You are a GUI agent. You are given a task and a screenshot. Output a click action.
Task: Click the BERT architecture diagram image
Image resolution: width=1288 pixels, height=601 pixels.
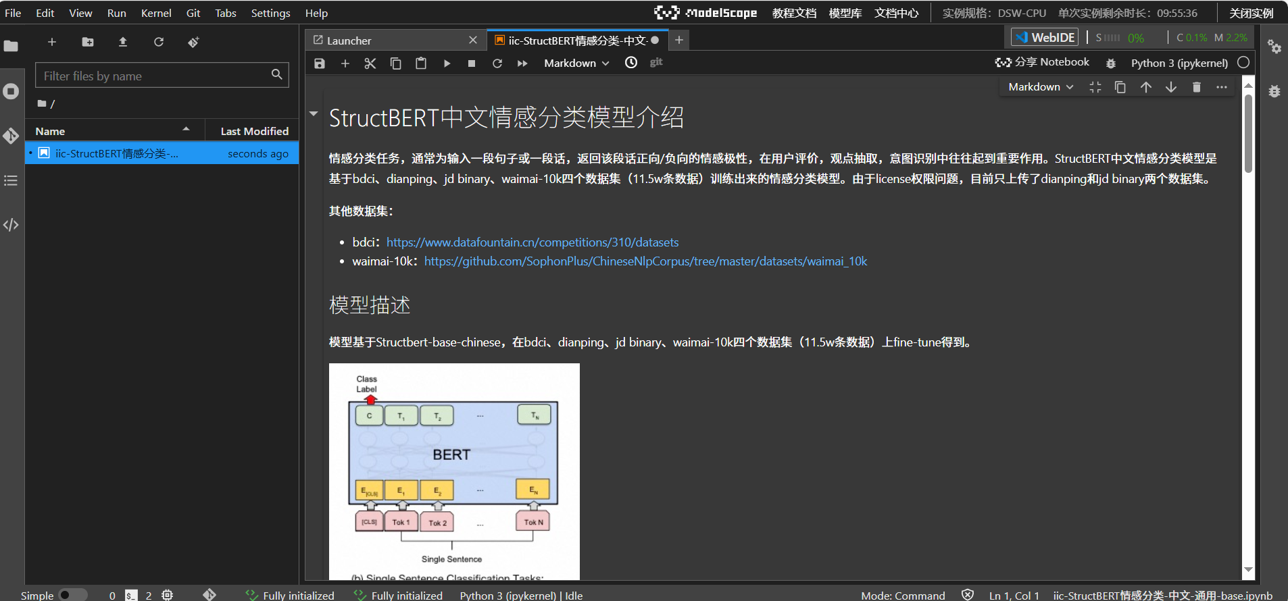click(454, 471)
